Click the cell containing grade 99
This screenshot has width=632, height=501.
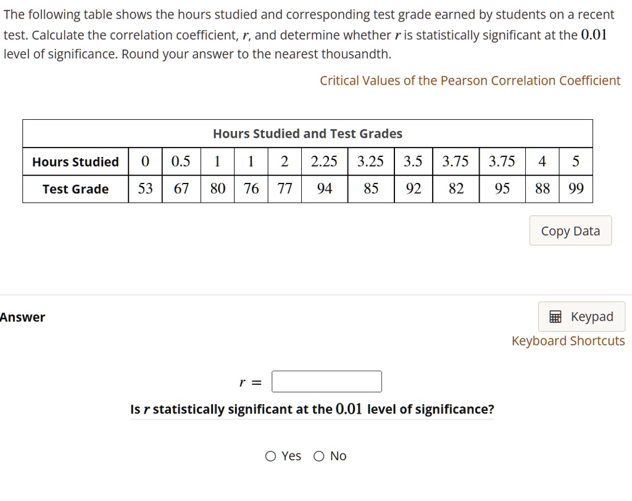pos(575,189)
